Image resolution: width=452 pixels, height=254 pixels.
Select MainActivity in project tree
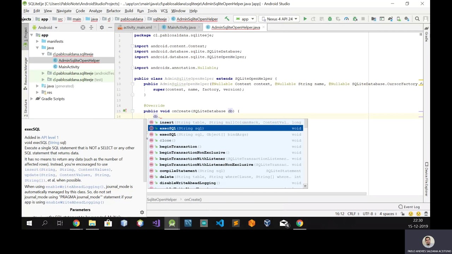(x=69, y=67)
